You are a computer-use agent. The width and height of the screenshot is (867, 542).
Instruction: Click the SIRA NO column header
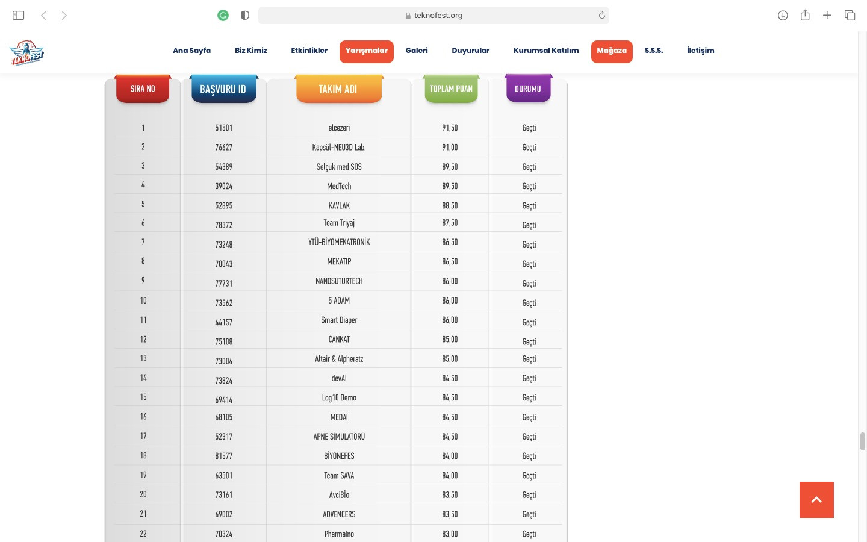tap(143, 89)
